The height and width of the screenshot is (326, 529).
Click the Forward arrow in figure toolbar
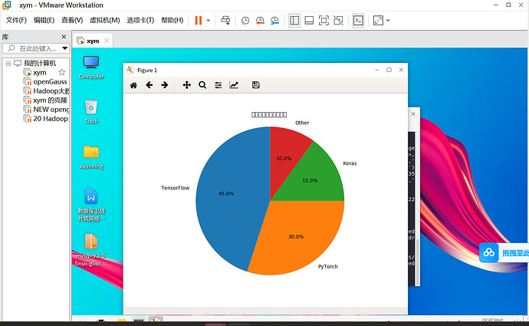click(164, 85)
